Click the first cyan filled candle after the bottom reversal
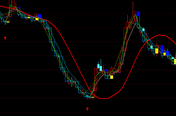This screenshot has width=176, height=116. tap(98, 66)
